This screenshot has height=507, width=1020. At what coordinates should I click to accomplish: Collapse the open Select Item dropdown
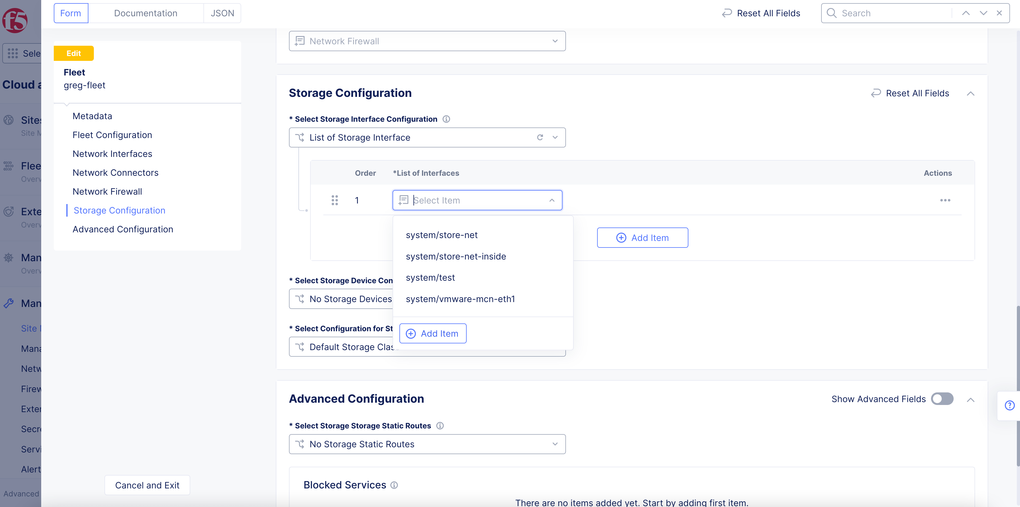pos(552,200)
